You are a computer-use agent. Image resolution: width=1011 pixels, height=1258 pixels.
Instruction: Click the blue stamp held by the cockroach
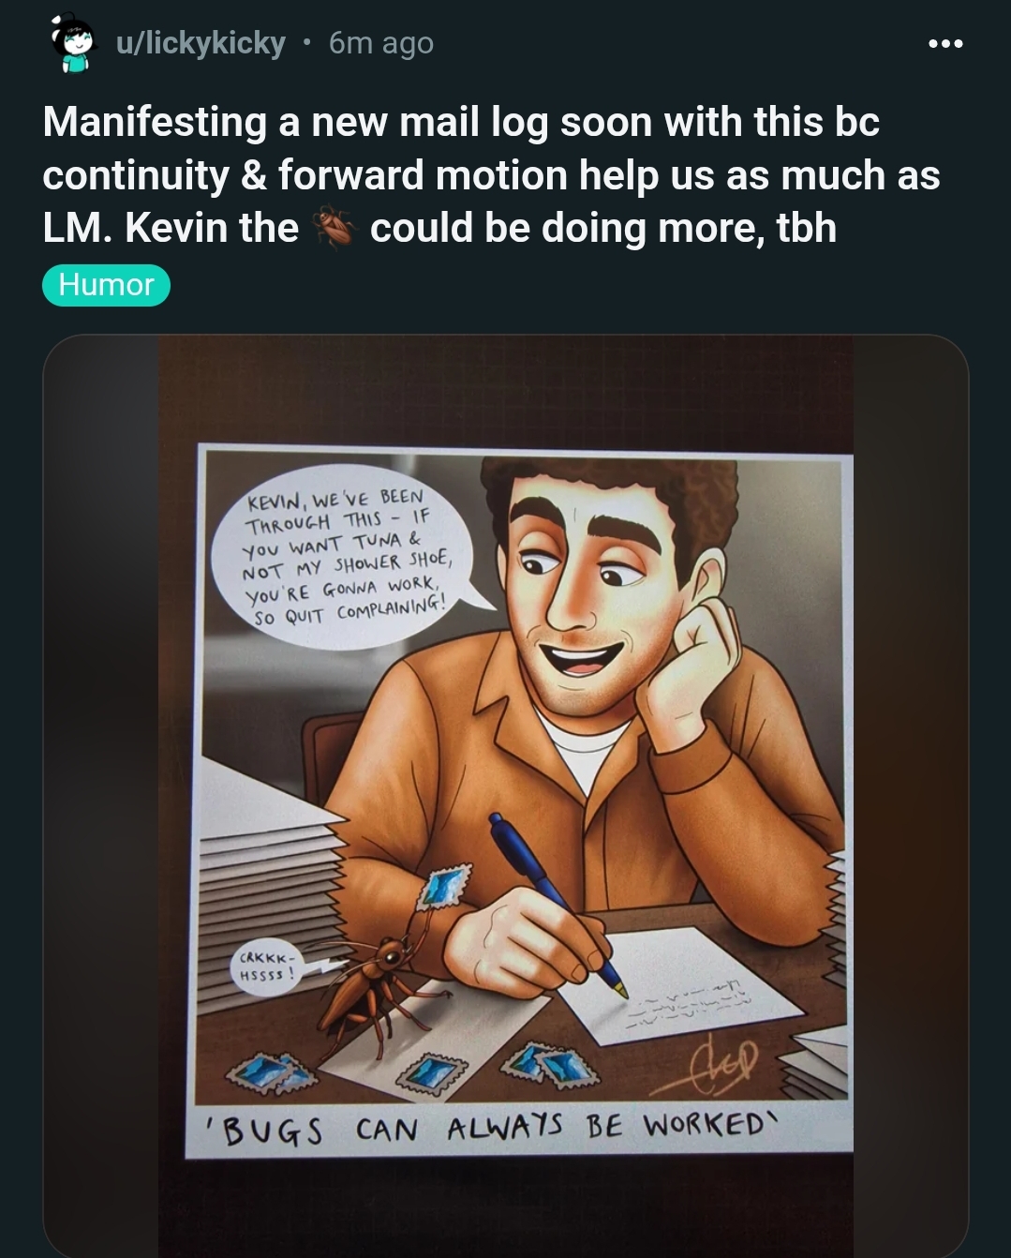pos(444,887)
